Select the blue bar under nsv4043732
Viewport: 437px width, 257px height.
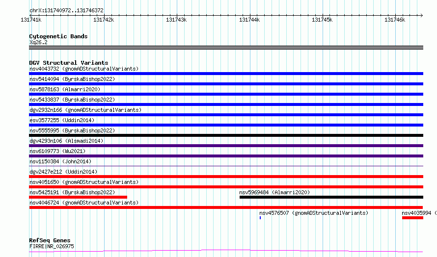pyautogui.click(x=226, y=74)
